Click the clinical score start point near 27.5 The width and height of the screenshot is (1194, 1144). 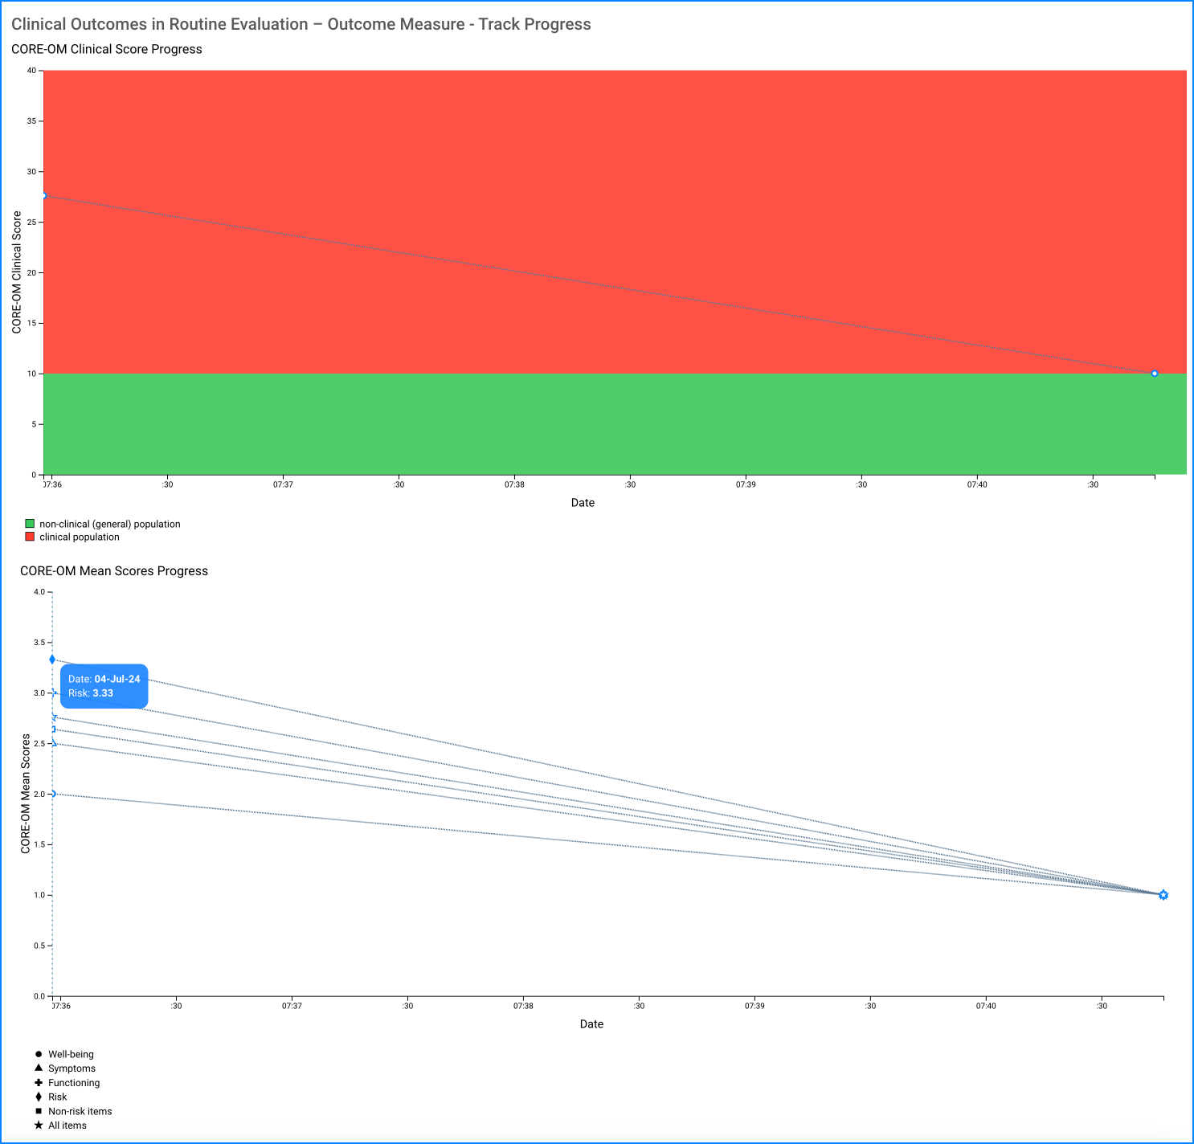pos(43,196)
